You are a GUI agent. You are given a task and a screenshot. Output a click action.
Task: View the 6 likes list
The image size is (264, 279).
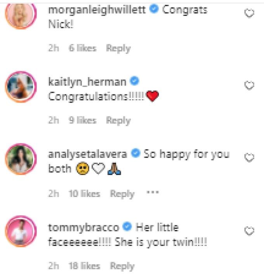tap(83, 48)
